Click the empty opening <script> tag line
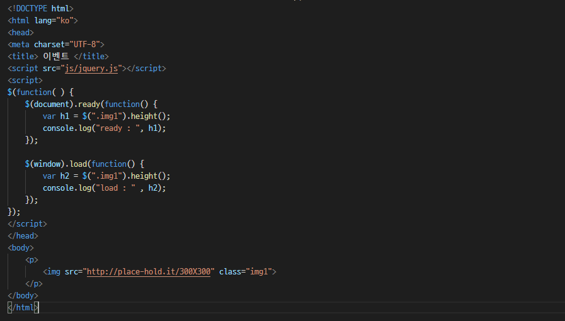 (25, 81)
